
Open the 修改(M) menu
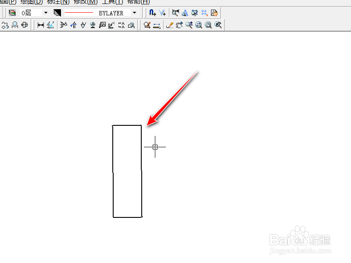[86, 2]
